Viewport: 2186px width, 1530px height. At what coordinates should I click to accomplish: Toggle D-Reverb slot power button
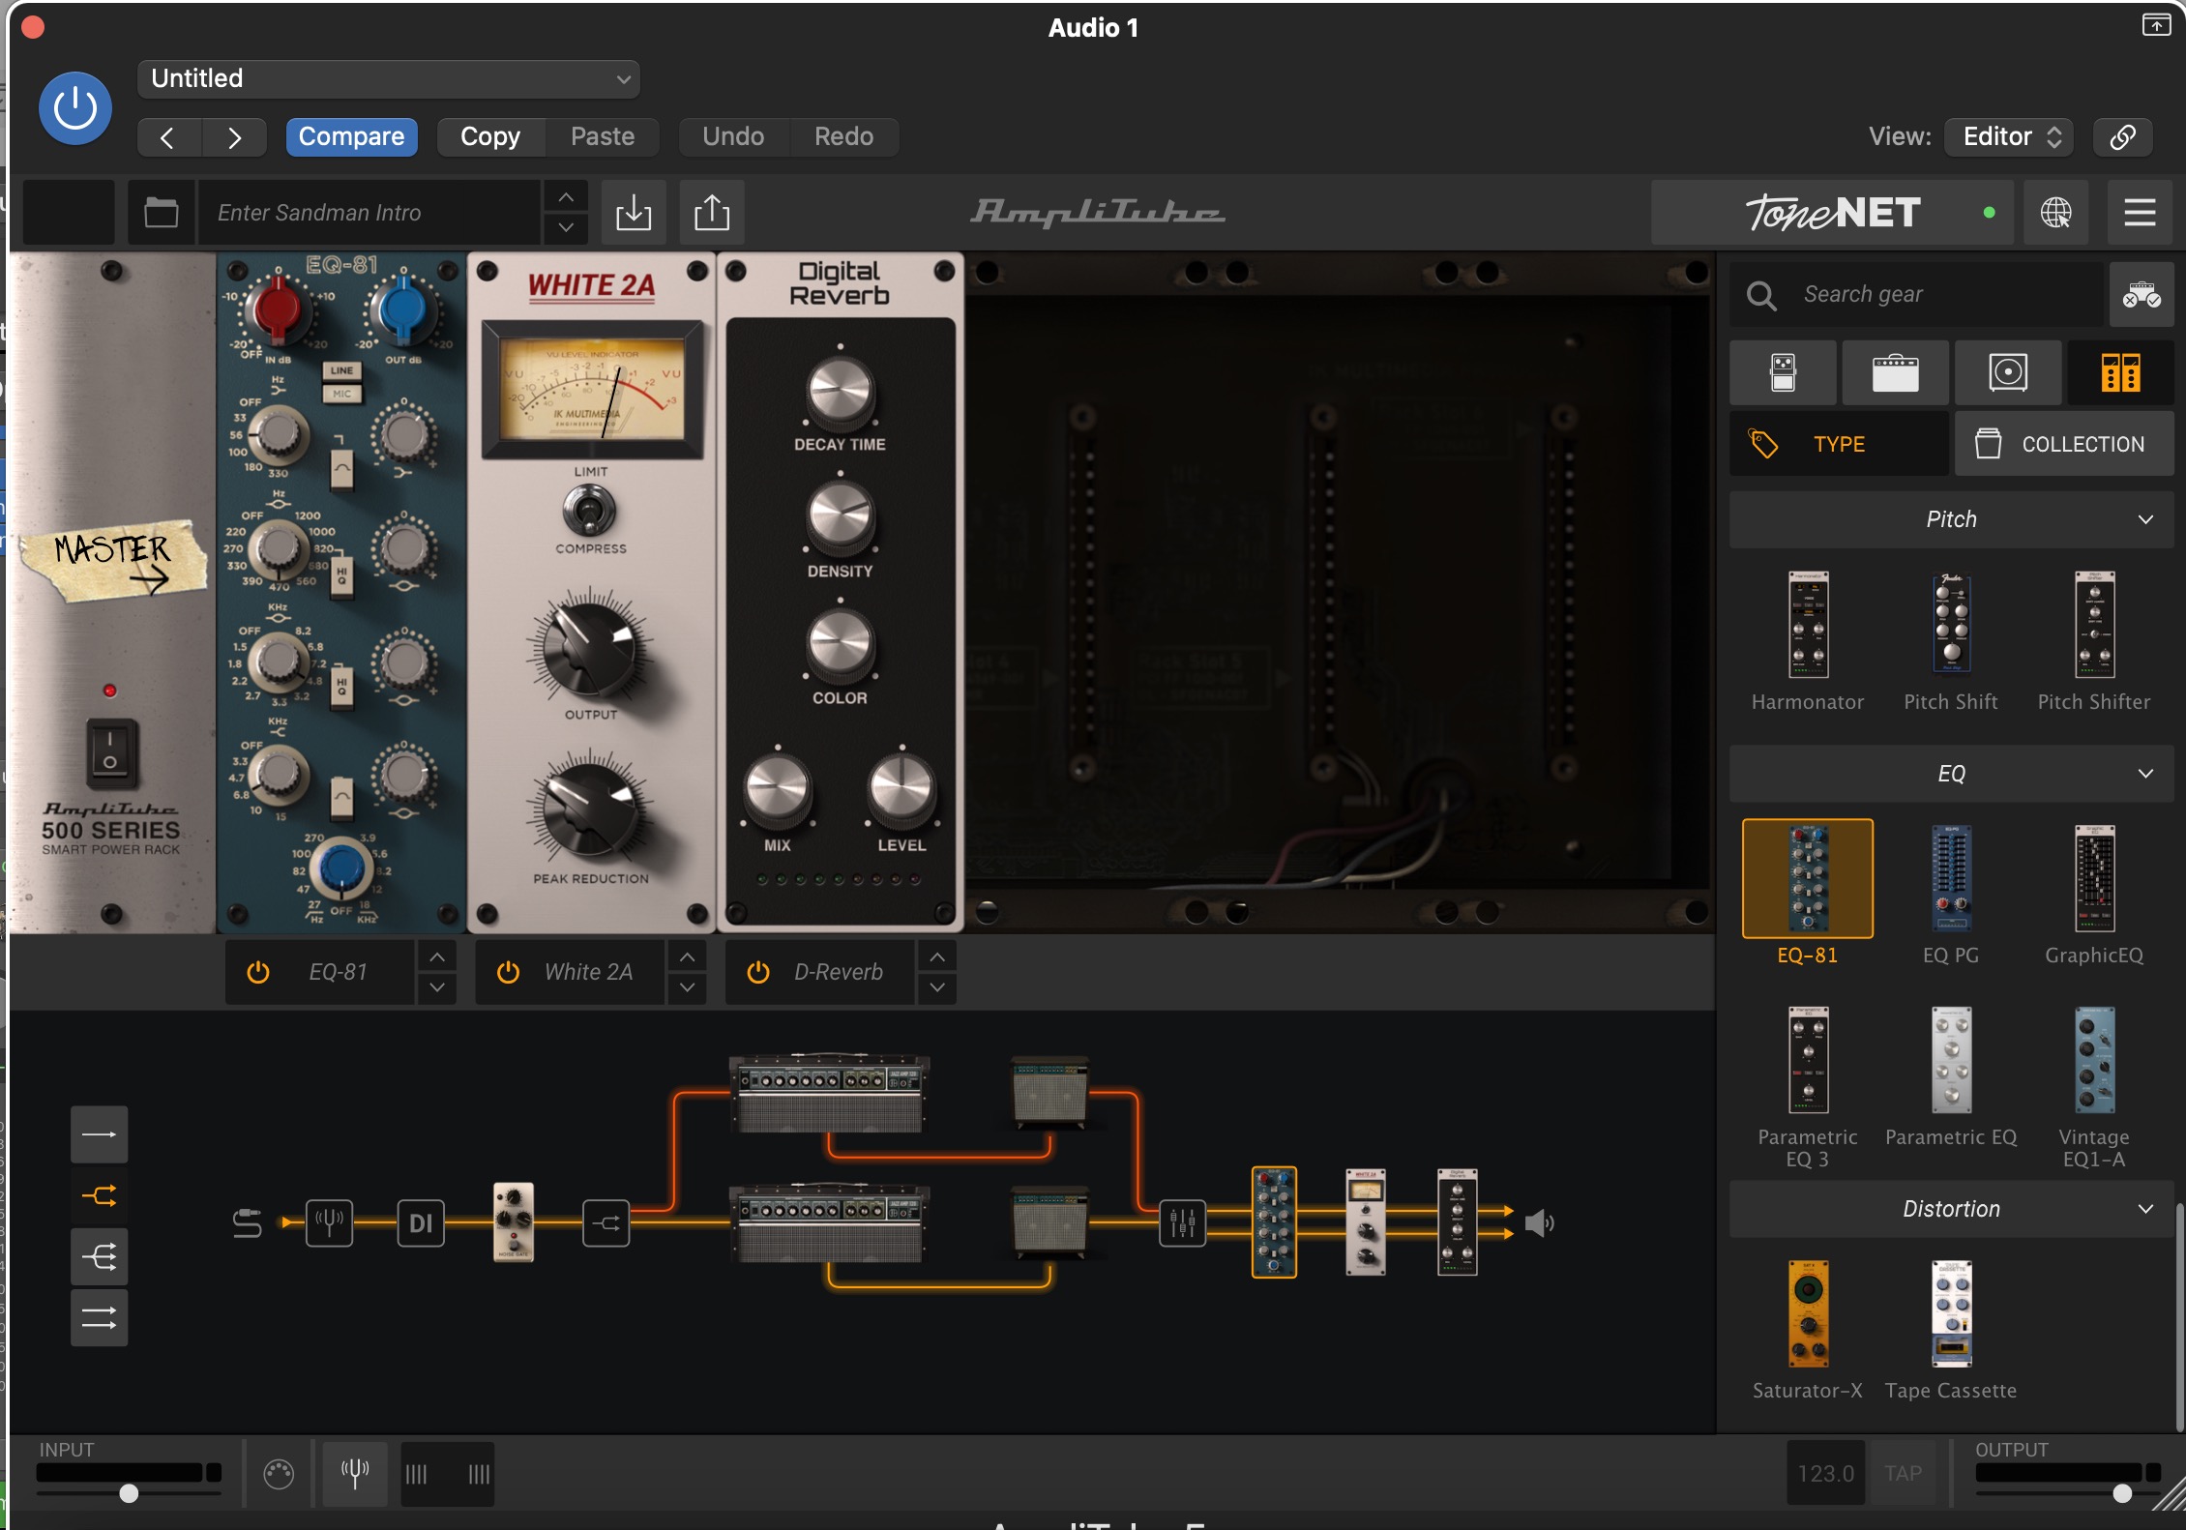click(758, 972)
